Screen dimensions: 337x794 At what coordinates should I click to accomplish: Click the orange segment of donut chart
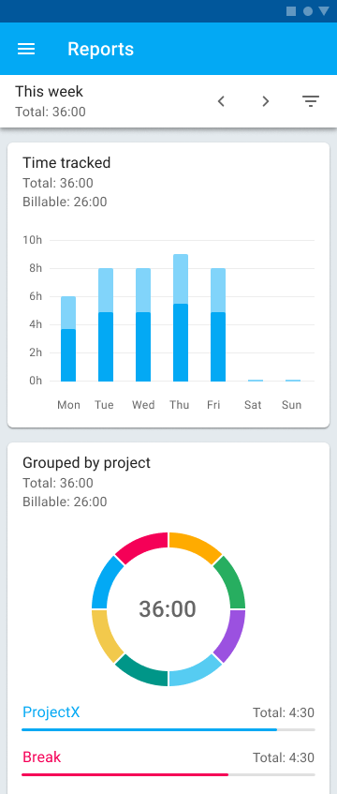click(x=194, y=546)
